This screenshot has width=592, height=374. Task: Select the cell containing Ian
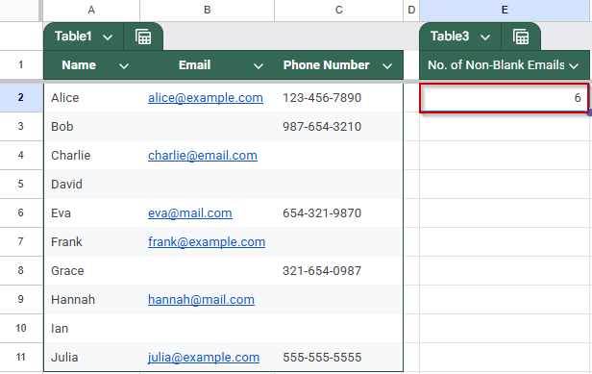click(91, 329)
